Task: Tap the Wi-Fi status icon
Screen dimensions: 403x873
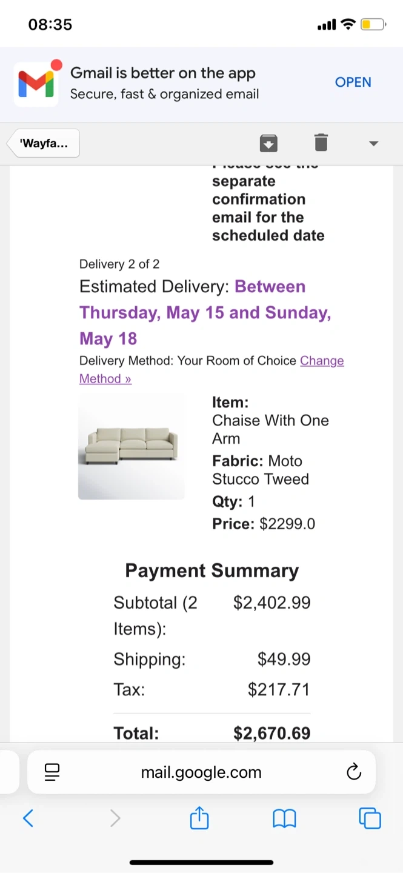Action: 348,25
